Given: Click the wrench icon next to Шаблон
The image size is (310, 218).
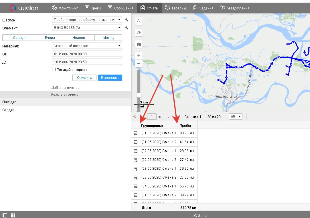Looking at the screenshot, I should (126, 20).
